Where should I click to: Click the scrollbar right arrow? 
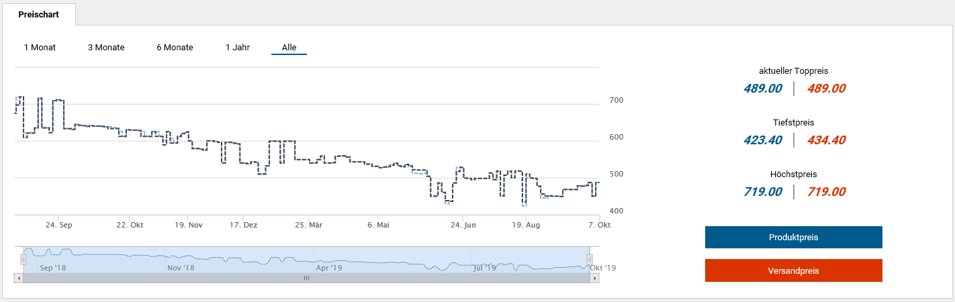click(x=594, y=278)
